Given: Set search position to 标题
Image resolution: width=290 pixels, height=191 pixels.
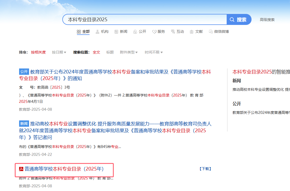Looking at the screenshot, I should [x=110, y=52].
